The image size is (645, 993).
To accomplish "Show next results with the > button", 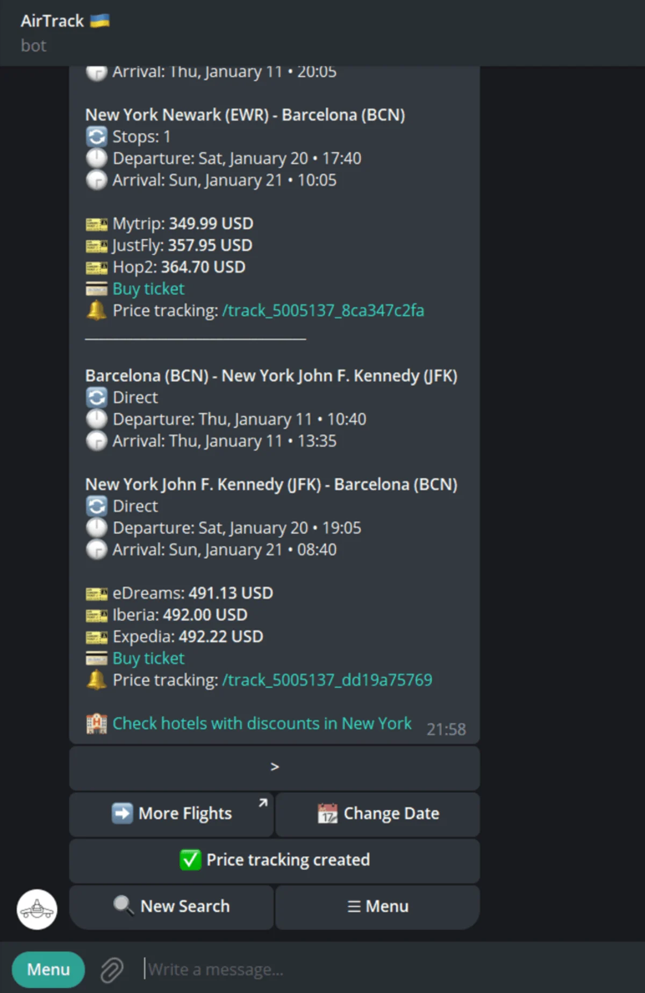I will (x=275, y=768).
